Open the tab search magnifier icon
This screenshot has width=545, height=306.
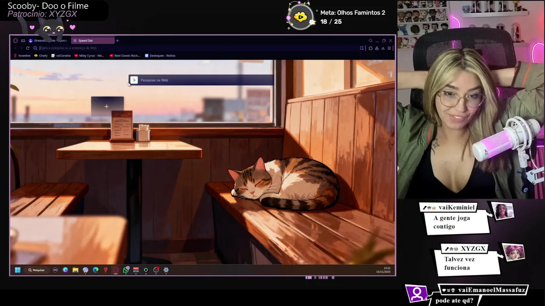click(370, 41)
